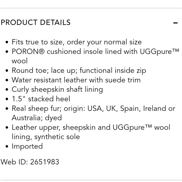The height and width of the screenshot is (182, 182).
Task: Click the 'Australia; dyed' text
Action: 37,118
